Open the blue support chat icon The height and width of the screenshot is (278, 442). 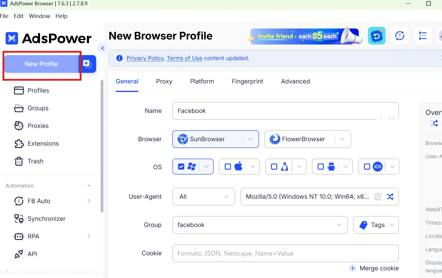tap(377, 36)
